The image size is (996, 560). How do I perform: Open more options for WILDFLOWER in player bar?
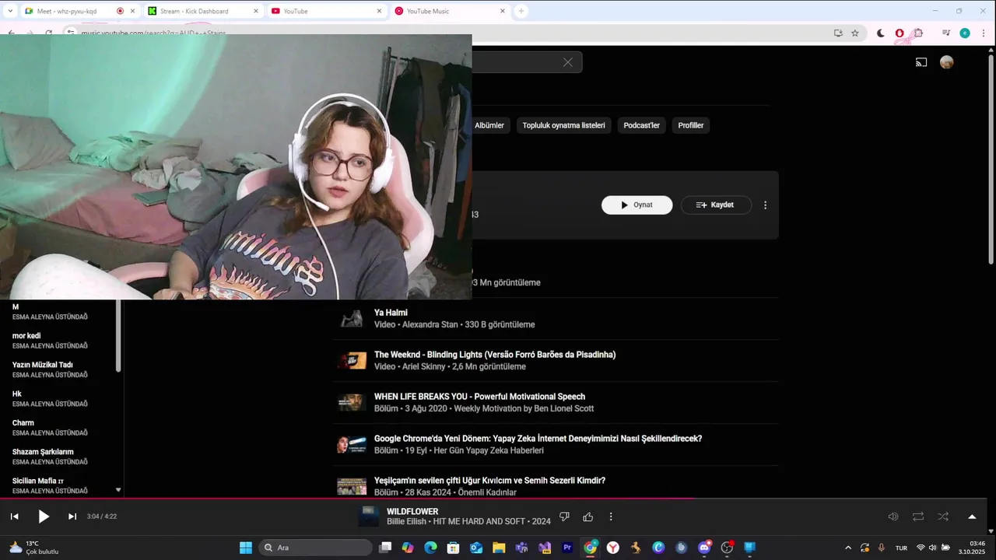pyautogui.click(x=611, y=516)
